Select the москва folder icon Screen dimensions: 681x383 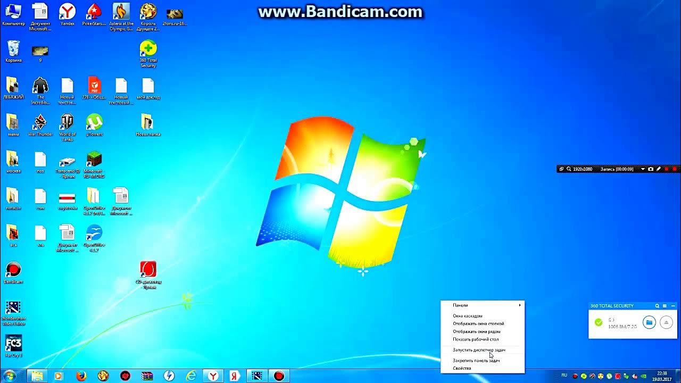click(x=13, y=162)
